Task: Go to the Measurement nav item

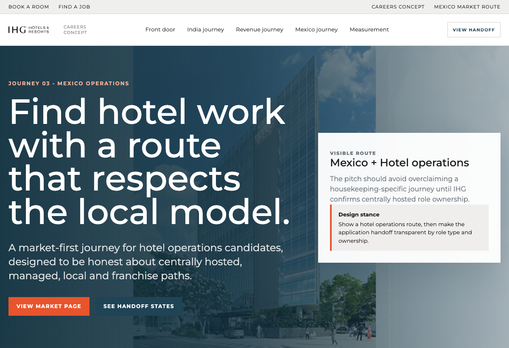Action: coord(369,30)
